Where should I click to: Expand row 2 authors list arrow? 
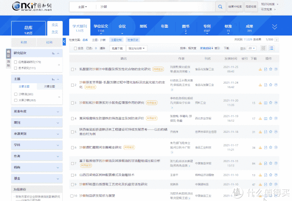pos(172,90)
